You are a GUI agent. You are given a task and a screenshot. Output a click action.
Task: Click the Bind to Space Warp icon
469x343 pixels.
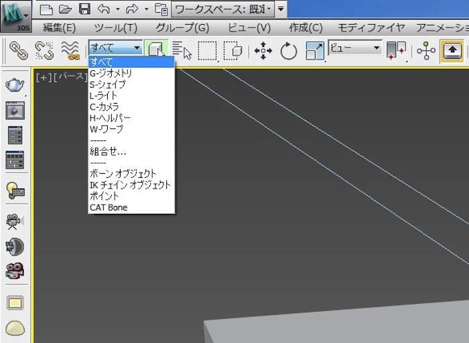[70, 50]
